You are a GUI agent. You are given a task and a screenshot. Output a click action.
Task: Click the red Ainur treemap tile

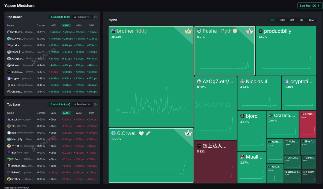(x=308, y=125)
